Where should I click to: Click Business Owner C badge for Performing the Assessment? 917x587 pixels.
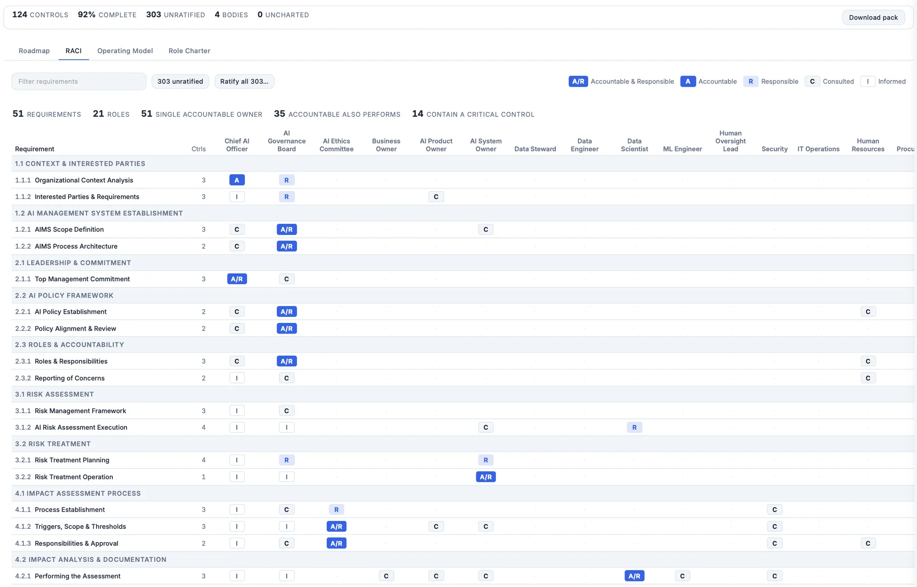click(x=386, y=576)
